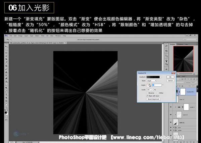Enable the Dither checkbox
This screenshot has height=143, width=201.
coord(158,93)
